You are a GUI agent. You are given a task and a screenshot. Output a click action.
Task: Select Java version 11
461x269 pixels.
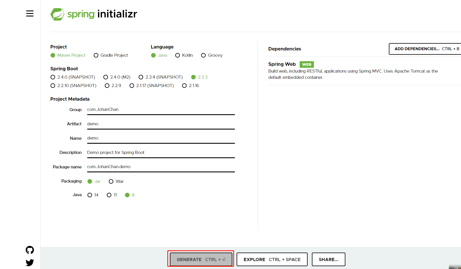coord(112,195)
